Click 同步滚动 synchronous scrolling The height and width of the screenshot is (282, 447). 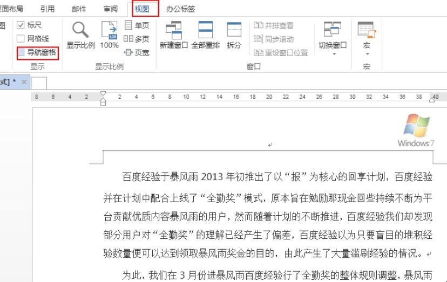[273, 39]
